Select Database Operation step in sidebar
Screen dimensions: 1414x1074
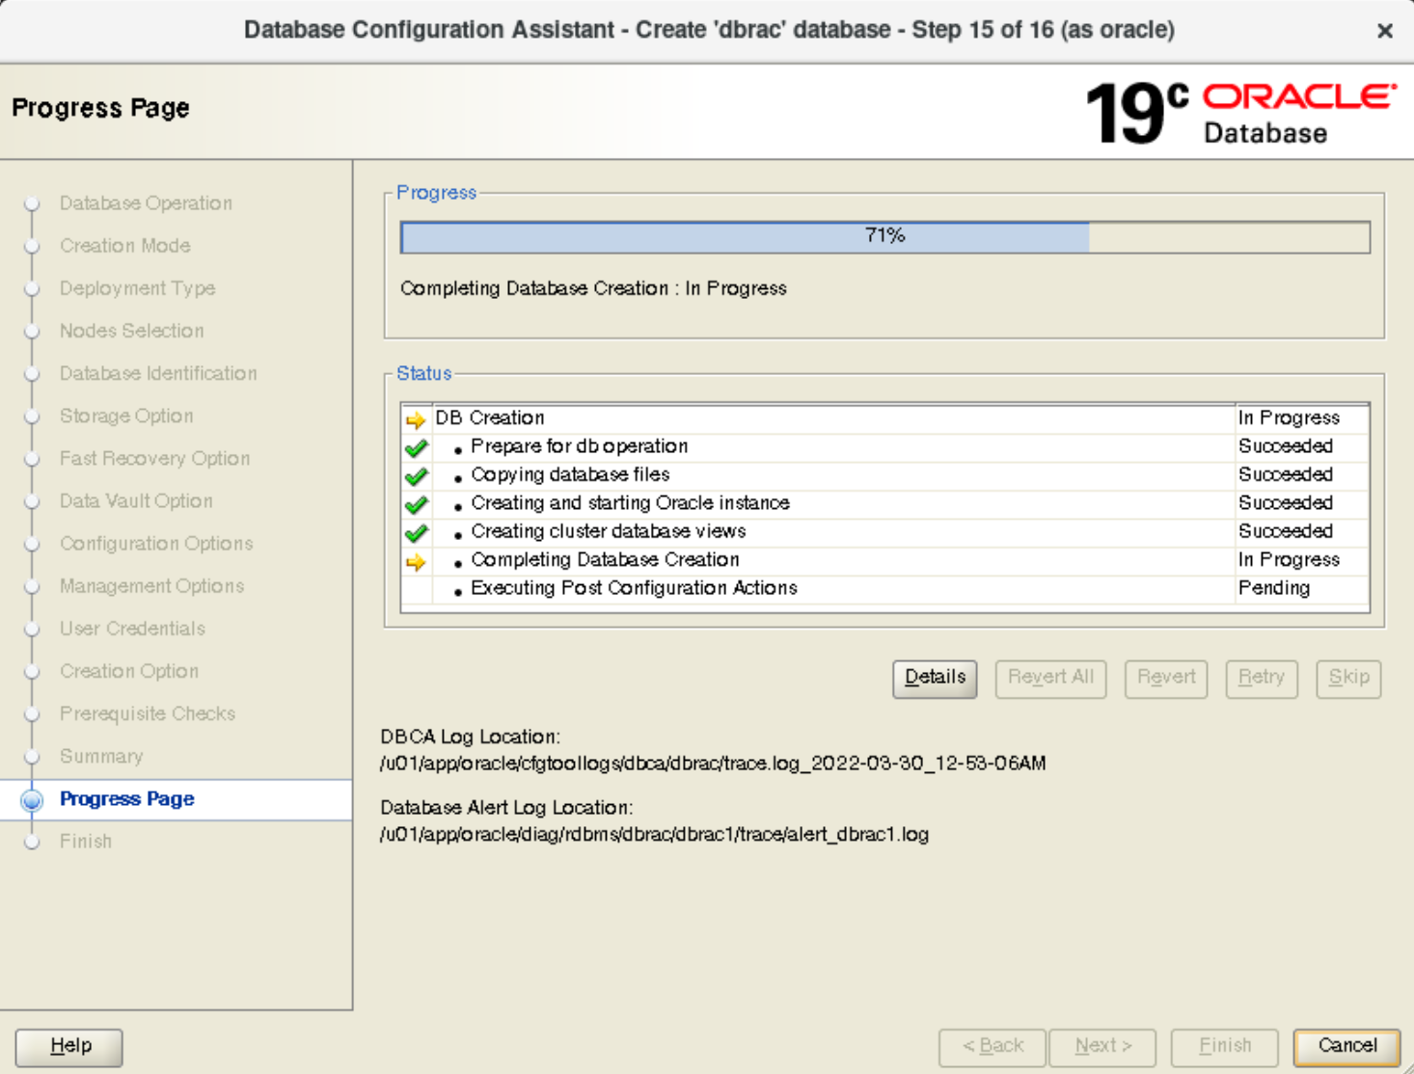(146, 203)
